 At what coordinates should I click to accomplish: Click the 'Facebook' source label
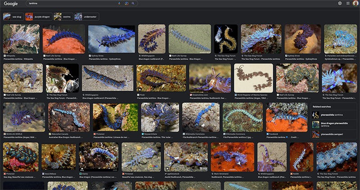(272, 134)
